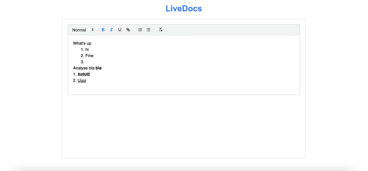The width and height of the screenshot is (368, 171).
Task: Select the list item "Fine"
Action: pyautogui.click(x=89, y=56)
